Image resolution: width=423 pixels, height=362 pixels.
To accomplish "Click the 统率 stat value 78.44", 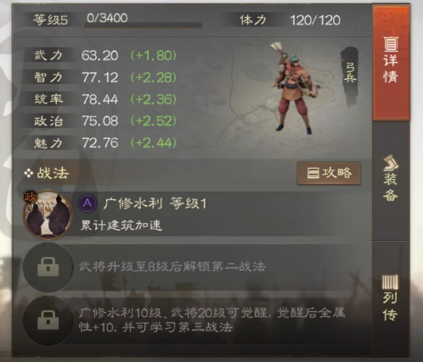I will point(100,99).
